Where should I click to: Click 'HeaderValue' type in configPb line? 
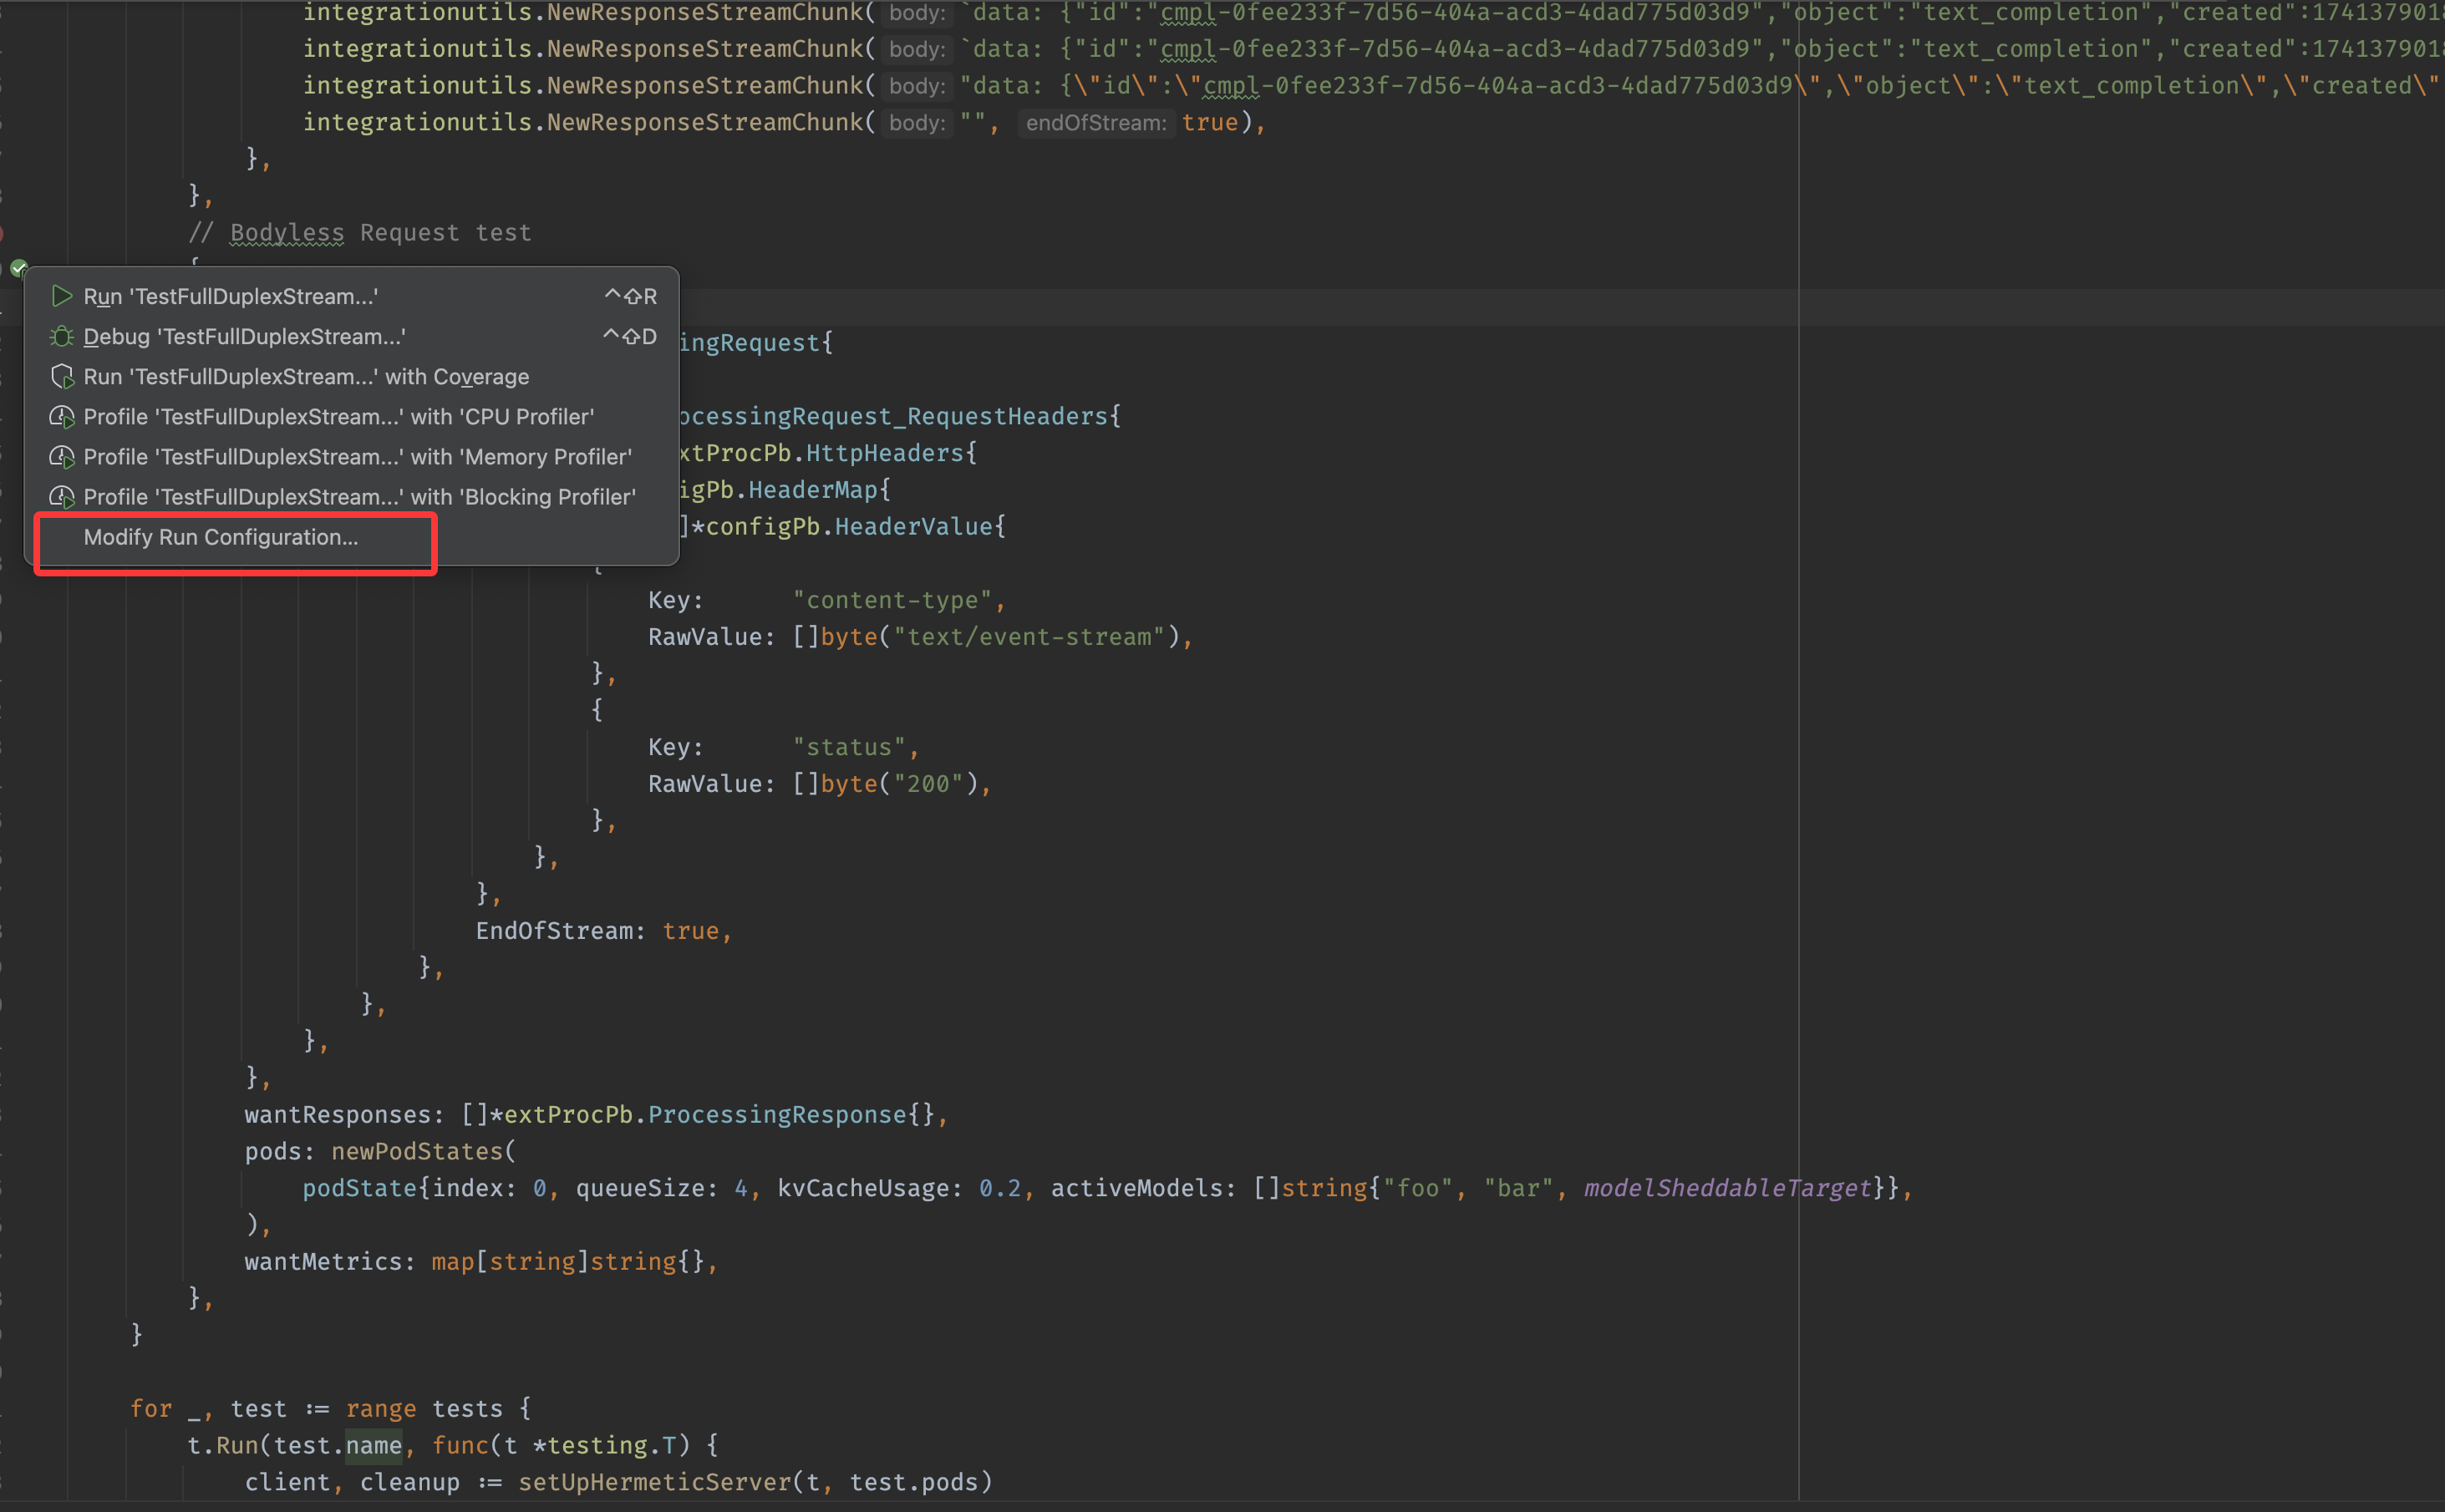click(914, 526)
